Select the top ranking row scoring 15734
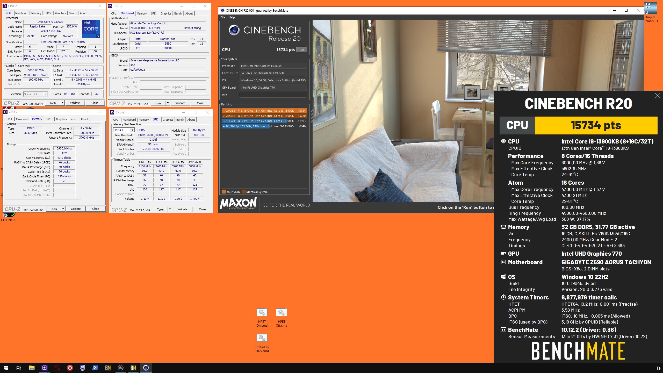The width and height of the screenshot is (663, 373). click(x=264, y=111)
